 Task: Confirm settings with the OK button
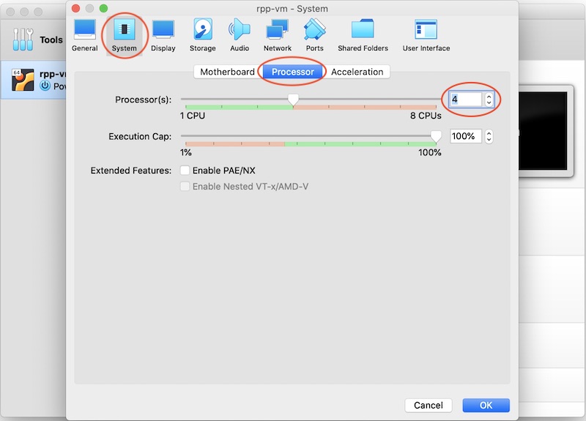pos(486,406)
